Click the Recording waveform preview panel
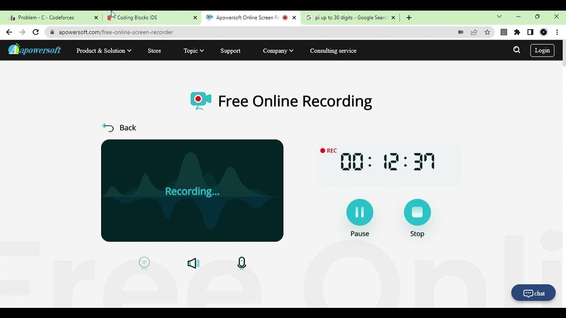 [x=192, y=191]
